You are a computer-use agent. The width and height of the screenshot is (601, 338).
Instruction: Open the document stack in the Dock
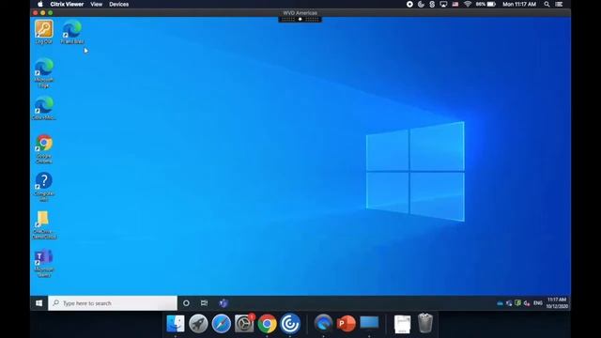pos(403,324)
